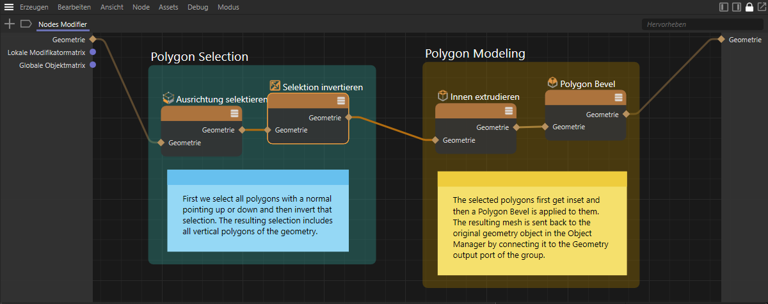768x304 pixels.
Task: Click the tag-shaped icon beside Nodes Modifier
Action: click(26, 24)
